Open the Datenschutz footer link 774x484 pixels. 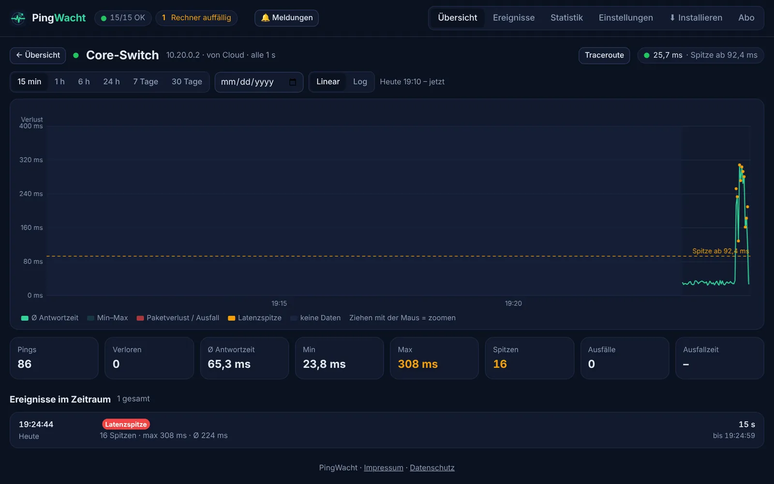point(432,468)
